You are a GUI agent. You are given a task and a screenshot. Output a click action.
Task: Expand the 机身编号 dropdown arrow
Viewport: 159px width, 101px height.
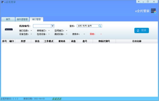(53, 26)
